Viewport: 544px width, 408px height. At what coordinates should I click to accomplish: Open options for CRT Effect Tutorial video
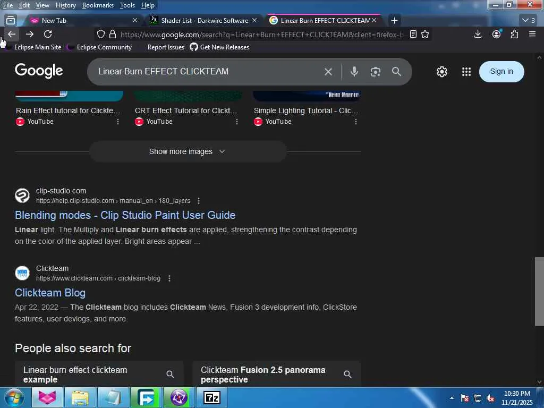(x=236, y=122)
